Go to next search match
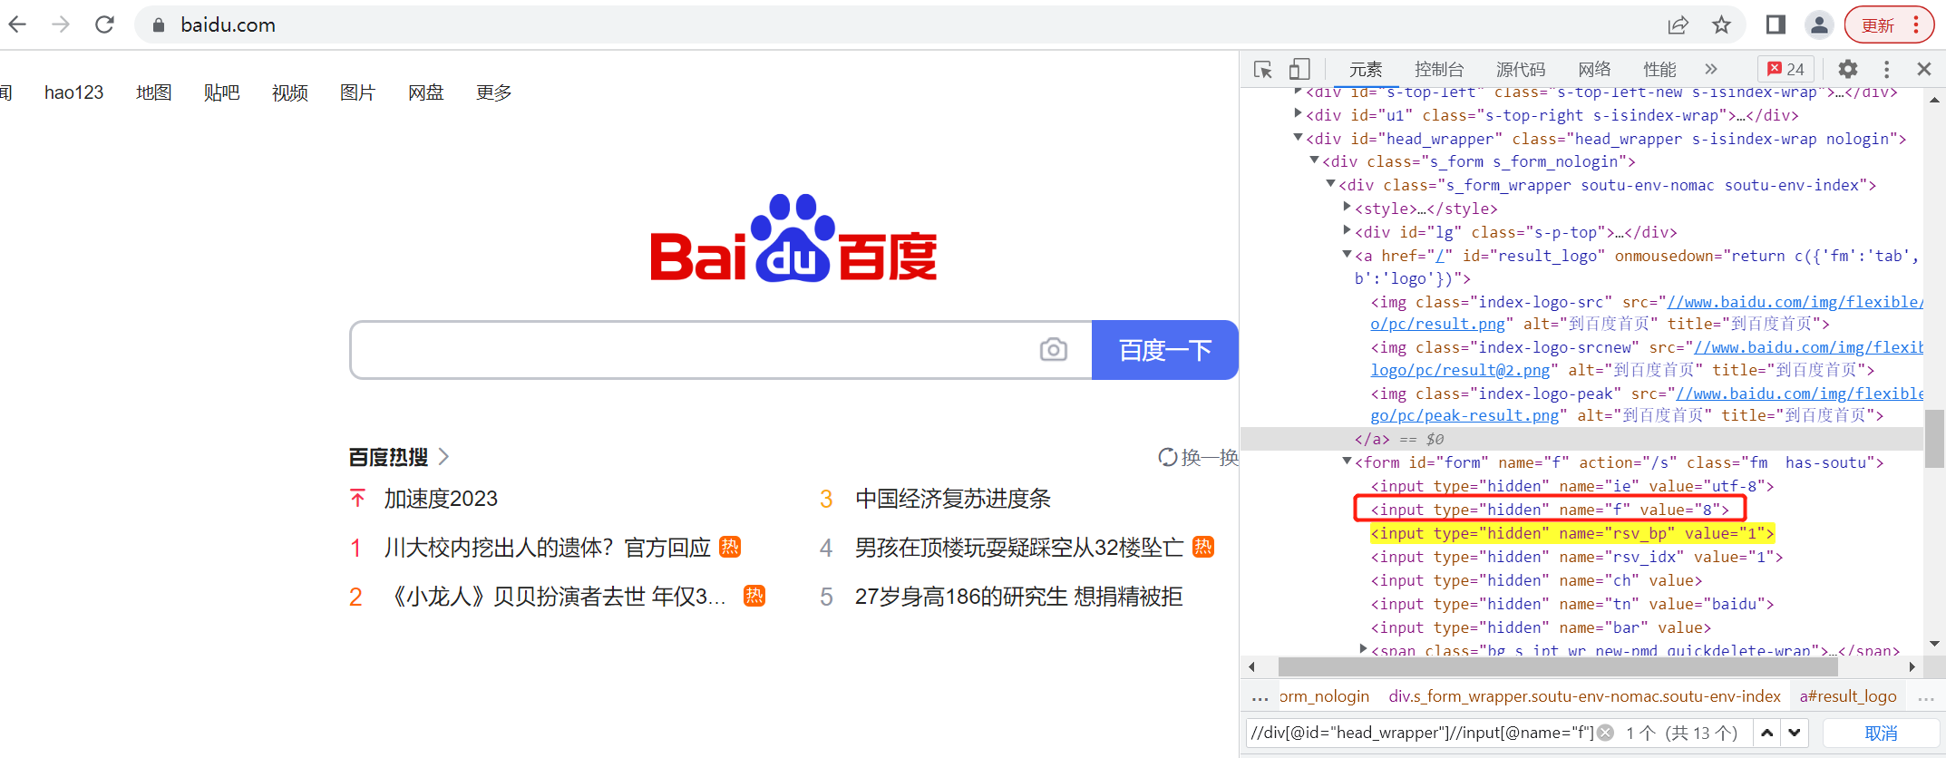Screen dimensions: 1946x758 [x=1795, y=733]
